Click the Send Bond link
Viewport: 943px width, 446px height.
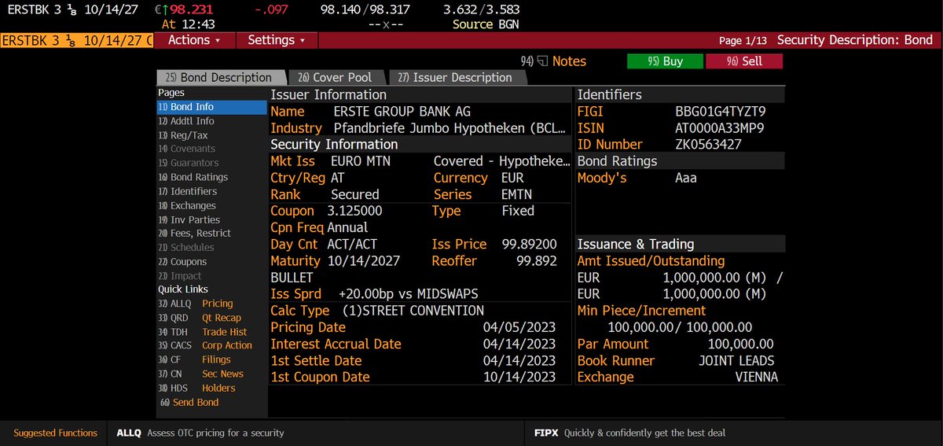[x=189, y=402]
